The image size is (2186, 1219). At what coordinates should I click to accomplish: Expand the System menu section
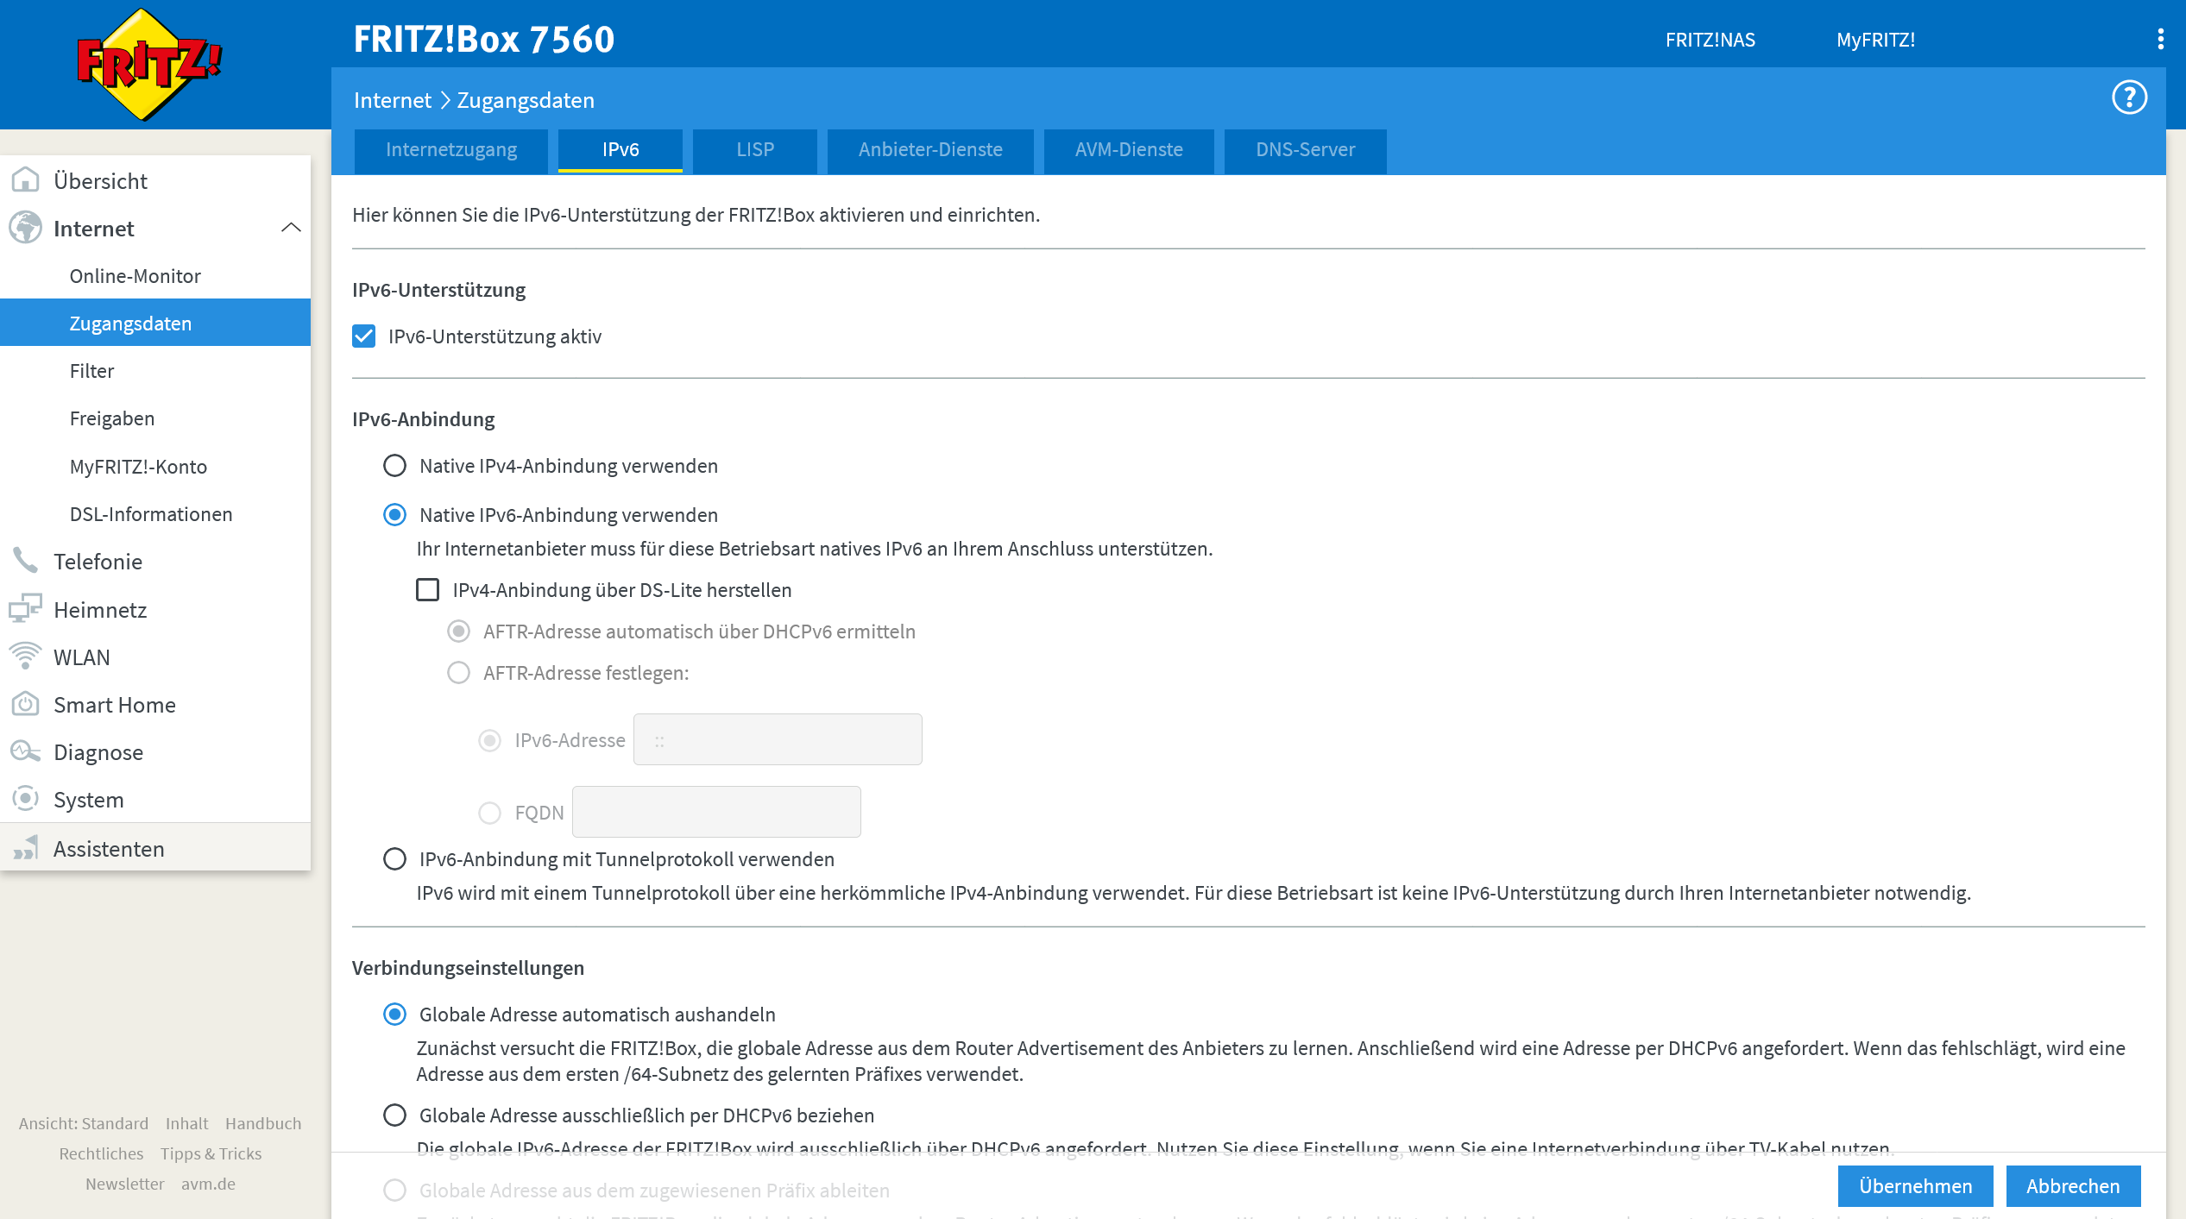[89, 799]
